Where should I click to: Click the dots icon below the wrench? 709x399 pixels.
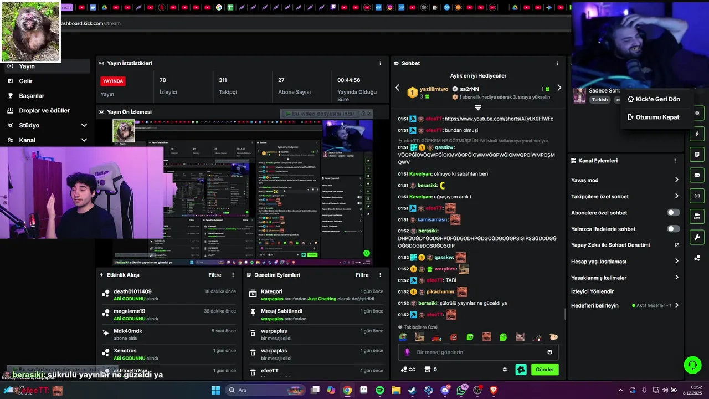coord(697,258)
